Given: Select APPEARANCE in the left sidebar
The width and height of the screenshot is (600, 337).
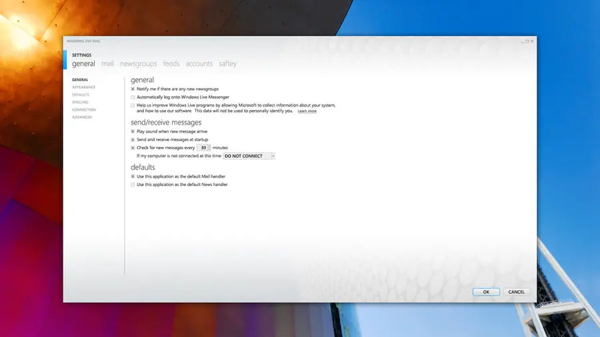Looking at the screenshot, I should 83,87.
